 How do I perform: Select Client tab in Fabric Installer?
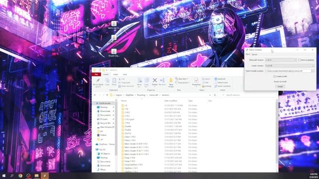248,54
